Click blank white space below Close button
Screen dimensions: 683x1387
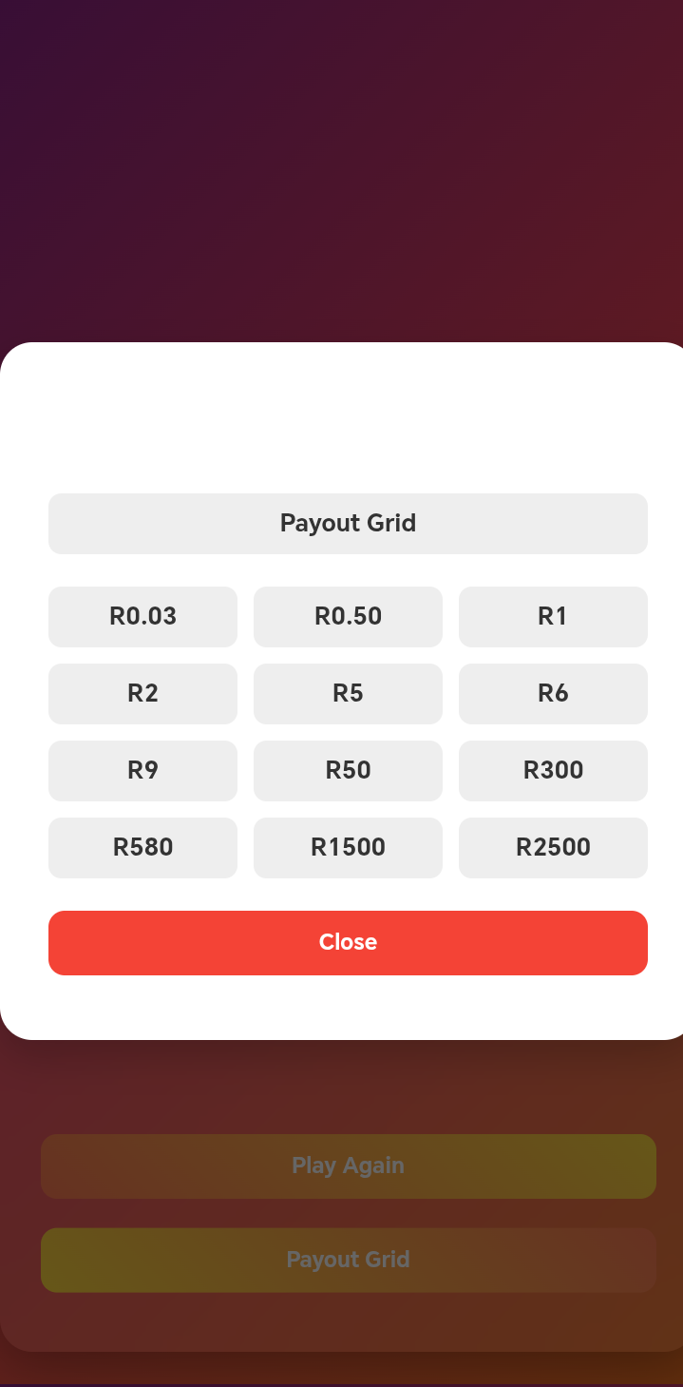[342, 1008]
